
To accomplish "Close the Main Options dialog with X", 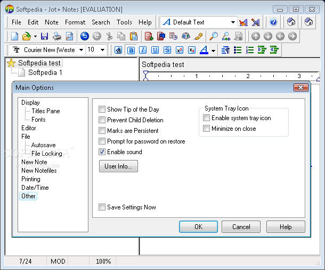I will [x=300, y=88].
